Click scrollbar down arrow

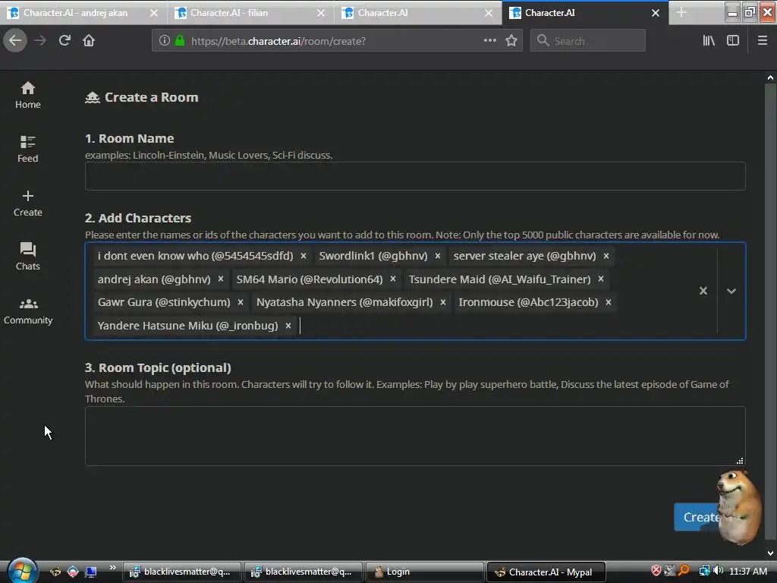coord(770,553)
